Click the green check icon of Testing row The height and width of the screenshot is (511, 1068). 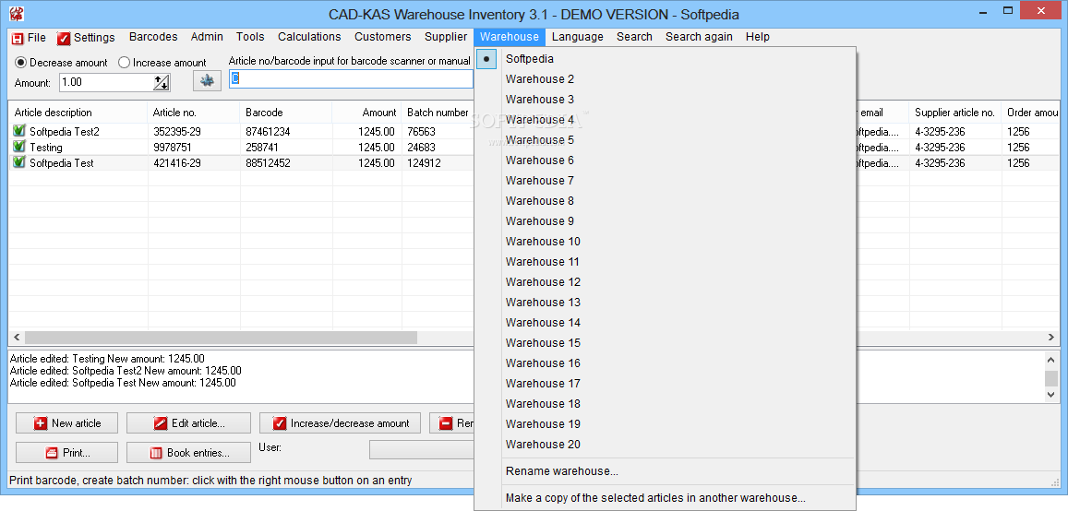point(19,147)
